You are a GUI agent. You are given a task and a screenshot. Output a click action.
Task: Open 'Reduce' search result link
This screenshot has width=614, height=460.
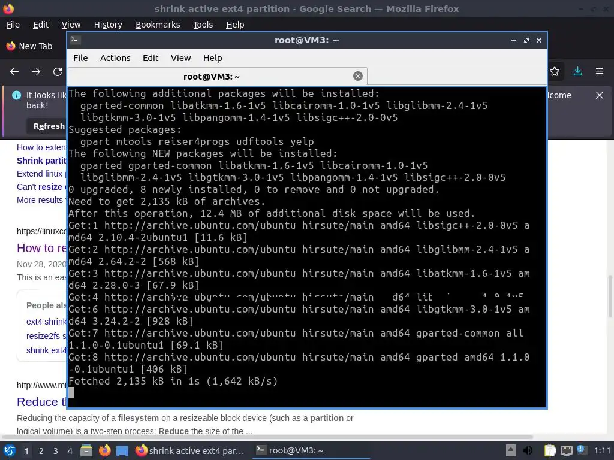click(x=42, y=402)
